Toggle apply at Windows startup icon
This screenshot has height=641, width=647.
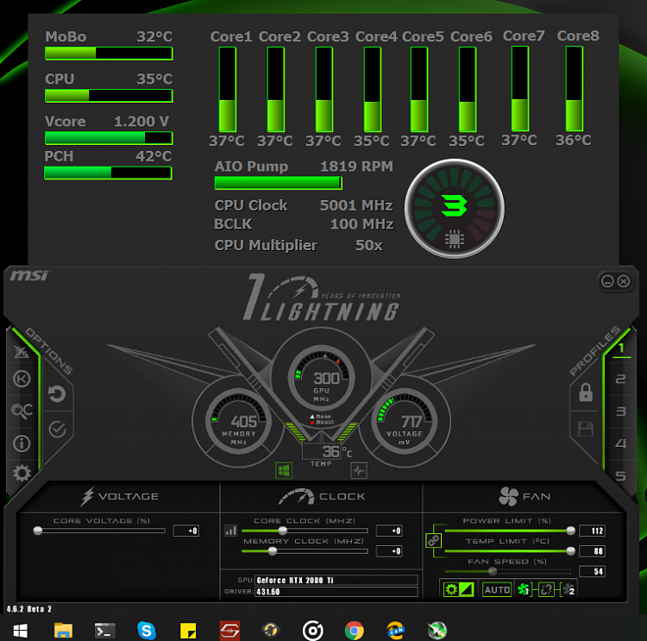tap(284, 470)
